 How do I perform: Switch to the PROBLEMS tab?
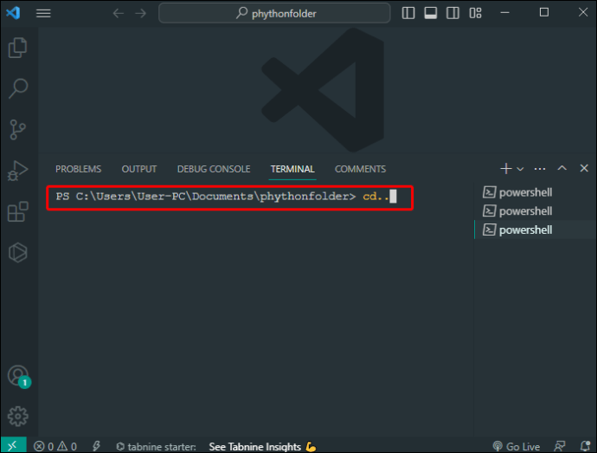[x=79, y=169]
